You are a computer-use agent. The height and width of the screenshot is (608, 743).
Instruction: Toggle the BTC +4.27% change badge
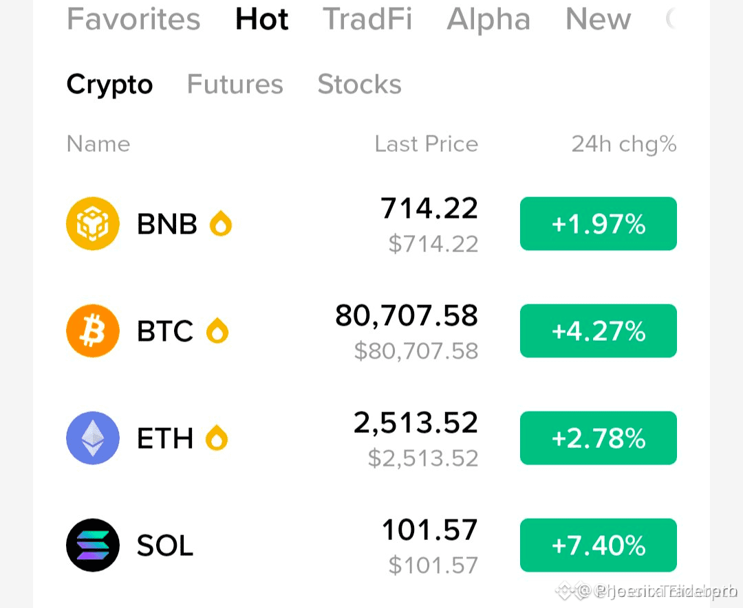click(599, 330)
